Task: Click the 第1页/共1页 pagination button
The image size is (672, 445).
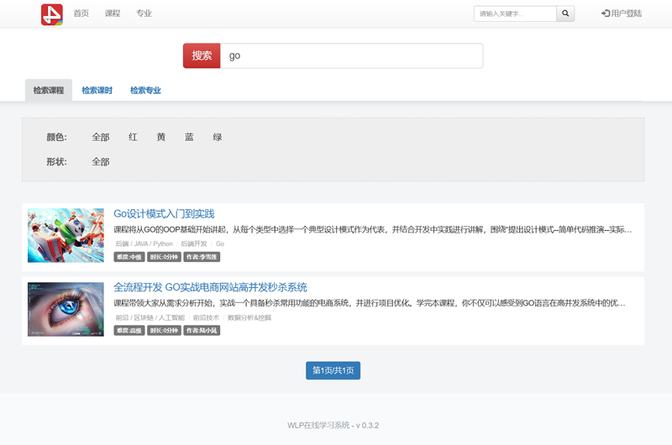Action: click(333, 370)
